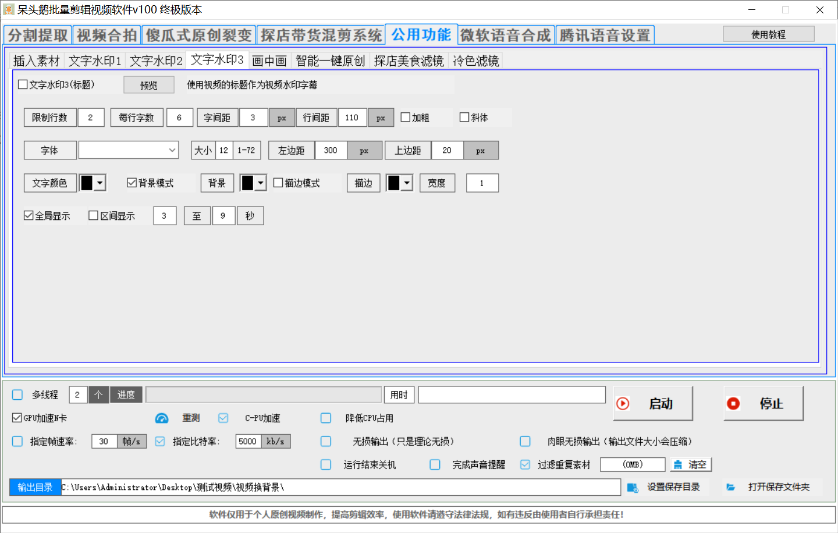Image resolution: width=838 pixels, height=533 pixels.
Task: Check the 指定帧速率 checkbox
Action: click(x=17, y=441)
